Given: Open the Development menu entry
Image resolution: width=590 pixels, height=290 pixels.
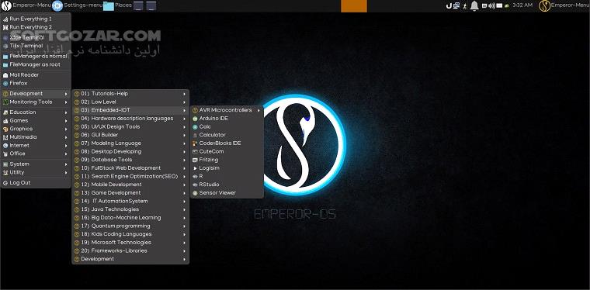Looking at the screenshot, I should click(x=36, y=94).
